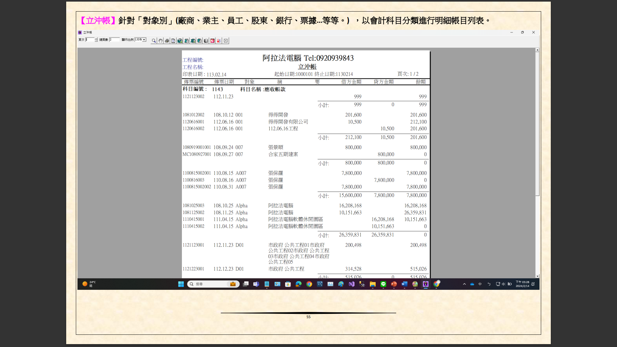Open the 顯示比例 zoom percentage dropdown
Screen dimensions: 617x347
coord(144,40)
